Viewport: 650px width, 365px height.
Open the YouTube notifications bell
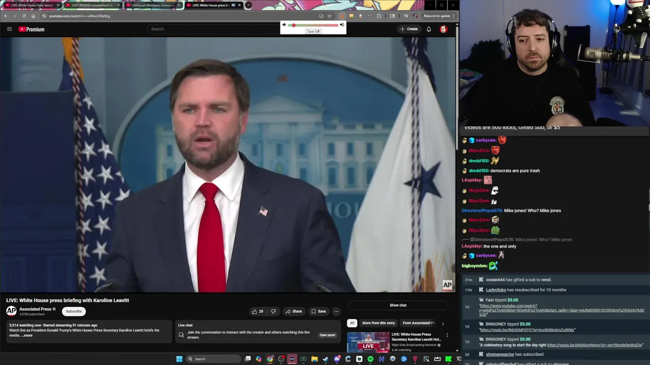(x=429, y=29)
